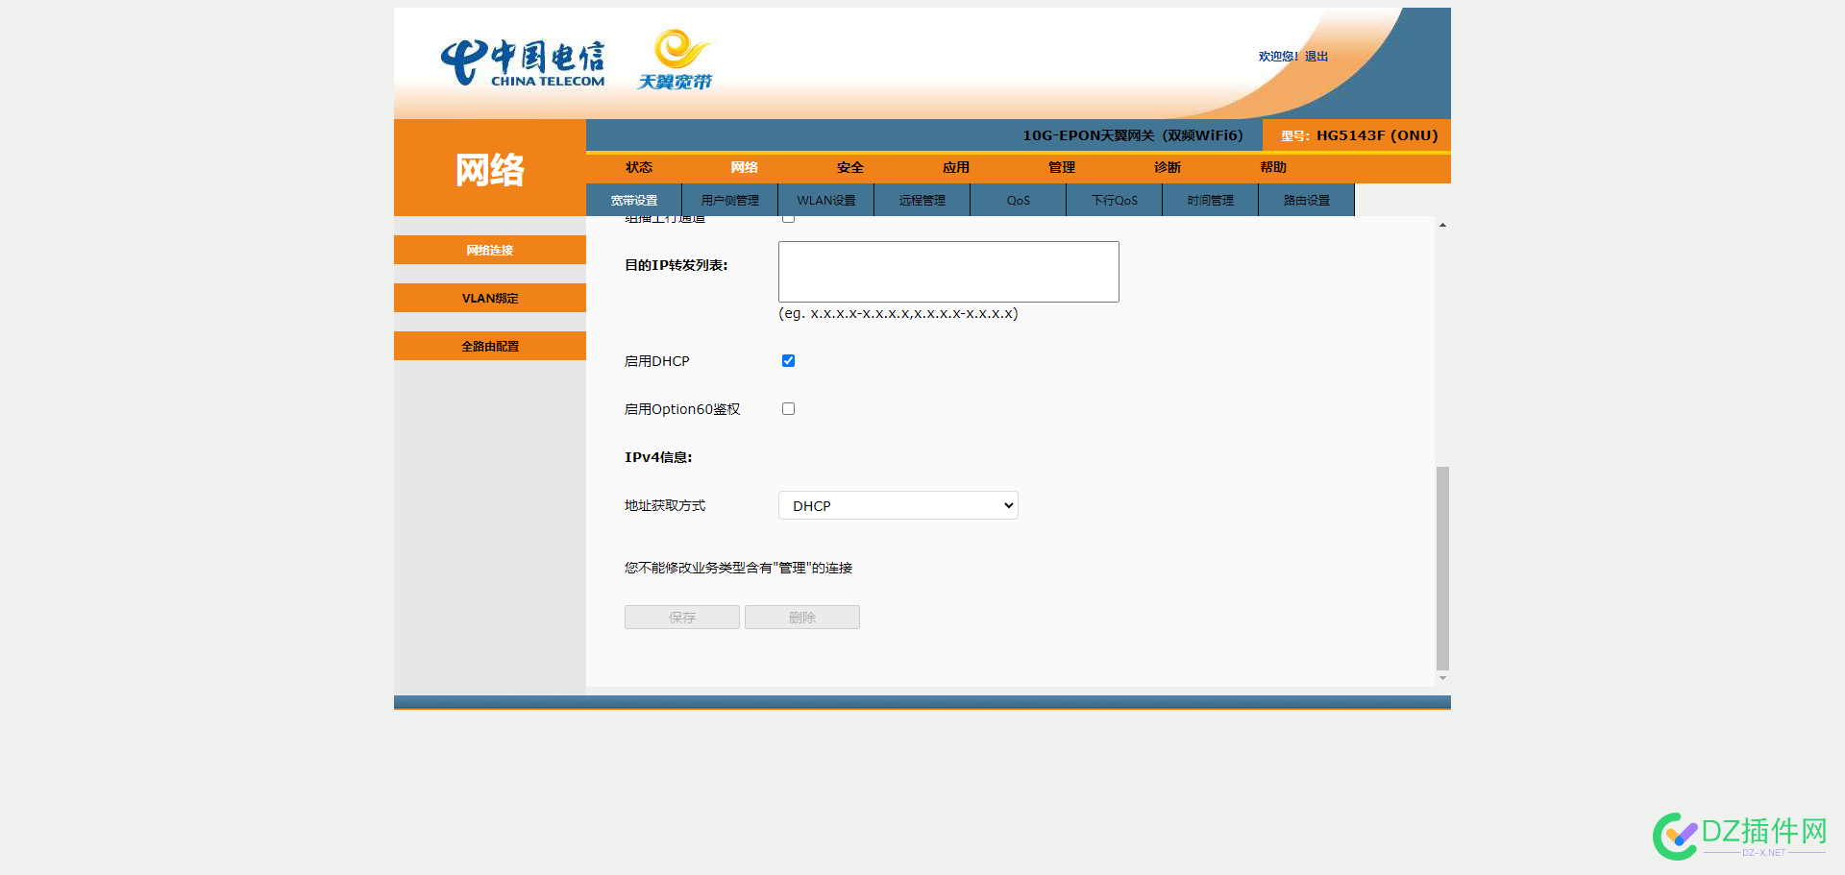This screenshot has height=875, width=1845.
Task: Open the 诊断 main menu
Action: coord(1168,167)
